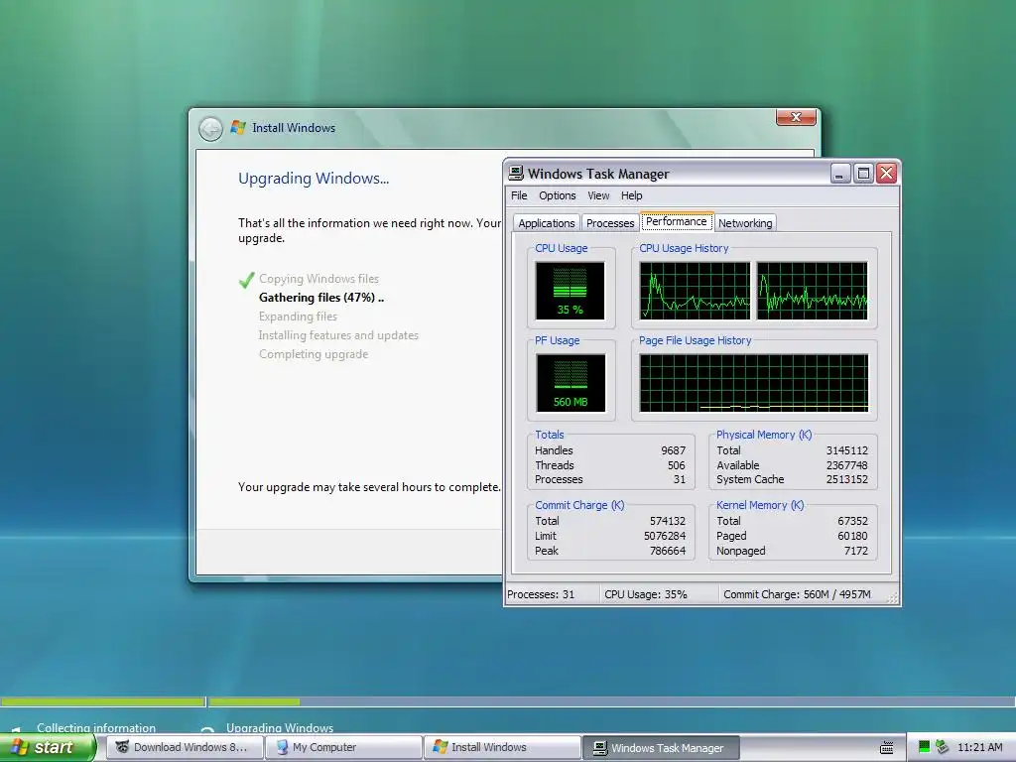Click status bar Commit Charge: 560M / 4957M
Image resolution: width=1016 pixels, height=762 pixels.
(x=797, y=594)
